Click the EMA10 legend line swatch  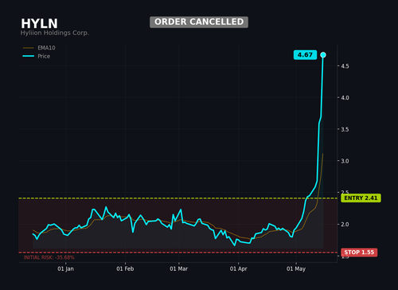pos(29,48)
